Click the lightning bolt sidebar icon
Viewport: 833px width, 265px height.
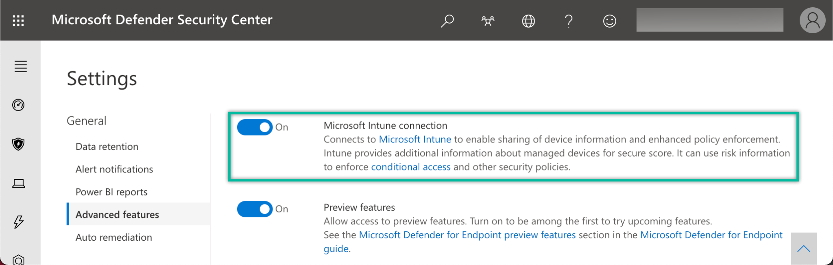click(x=18, y=222)
